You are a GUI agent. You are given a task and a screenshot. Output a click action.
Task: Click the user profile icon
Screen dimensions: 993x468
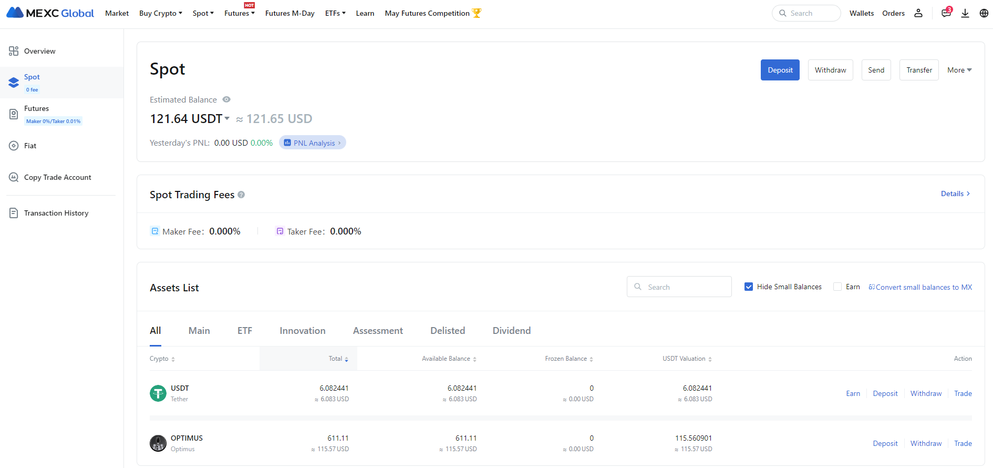pos(918,13)
